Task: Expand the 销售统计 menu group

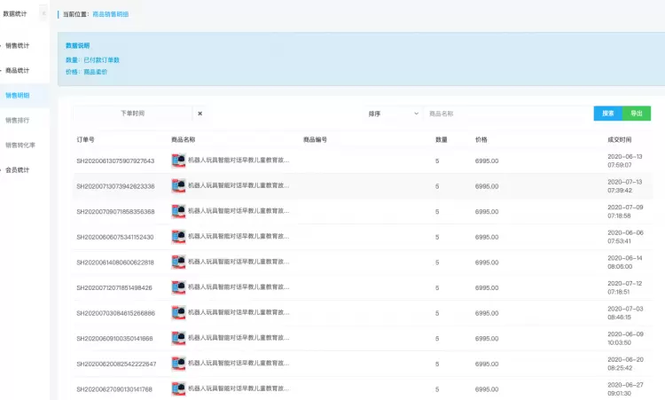Action: click(x=18, y=45)
